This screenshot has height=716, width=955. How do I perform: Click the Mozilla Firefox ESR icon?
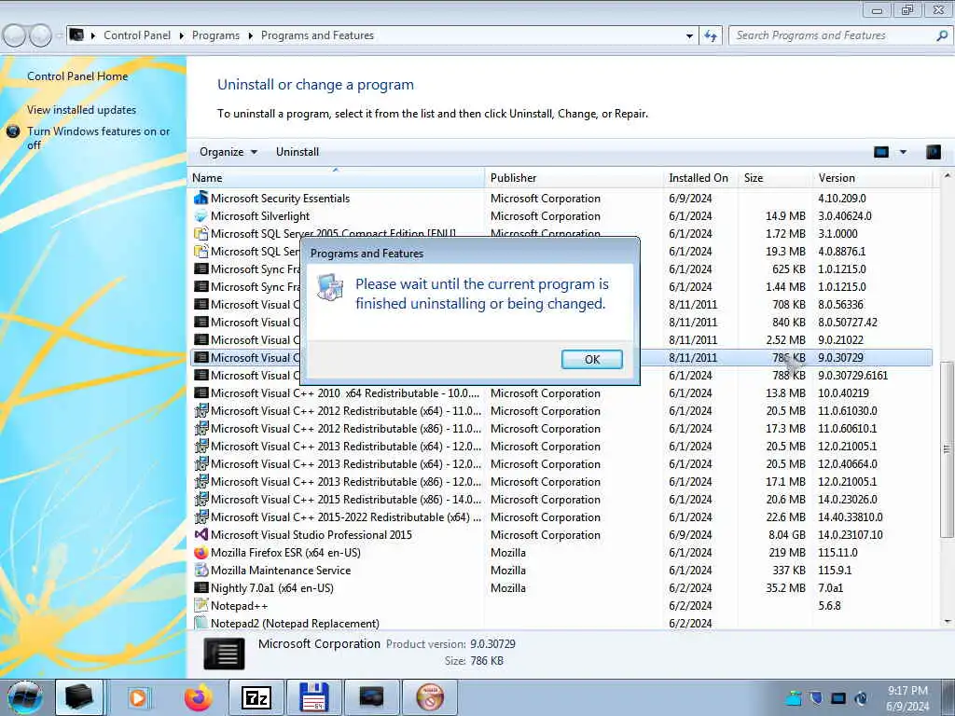pyautogui.click(x=201, y=552)
